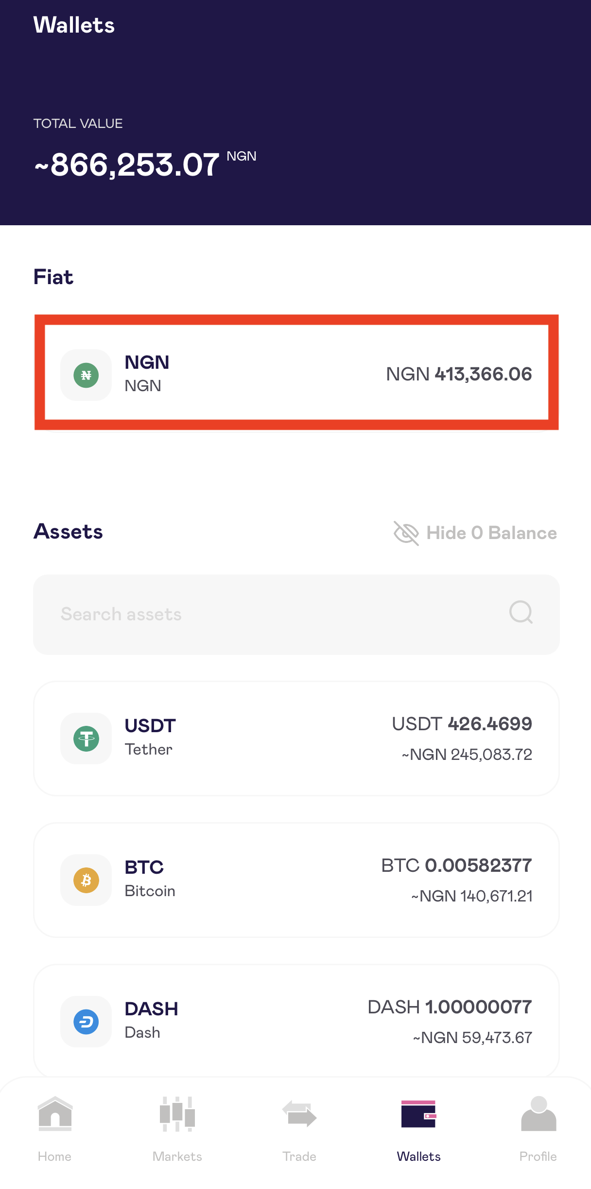The height and width of the screenshot is (1189, 591).
Task: Click the crossed-eye hide balance icon
Action: (406, 533)
